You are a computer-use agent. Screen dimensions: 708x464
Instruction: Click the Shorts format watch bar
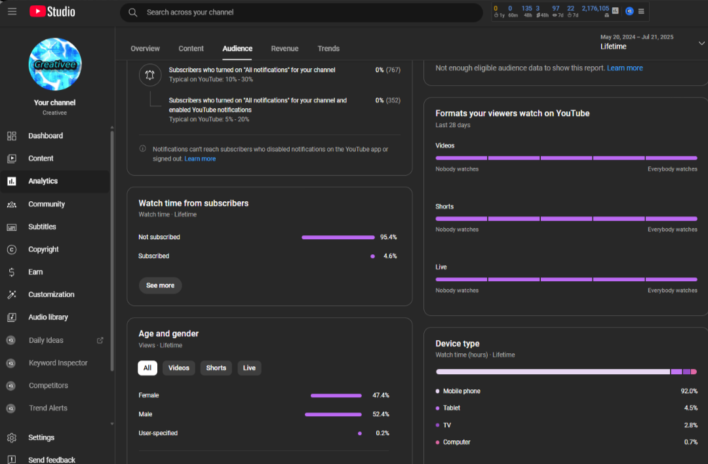coord(566,218)
